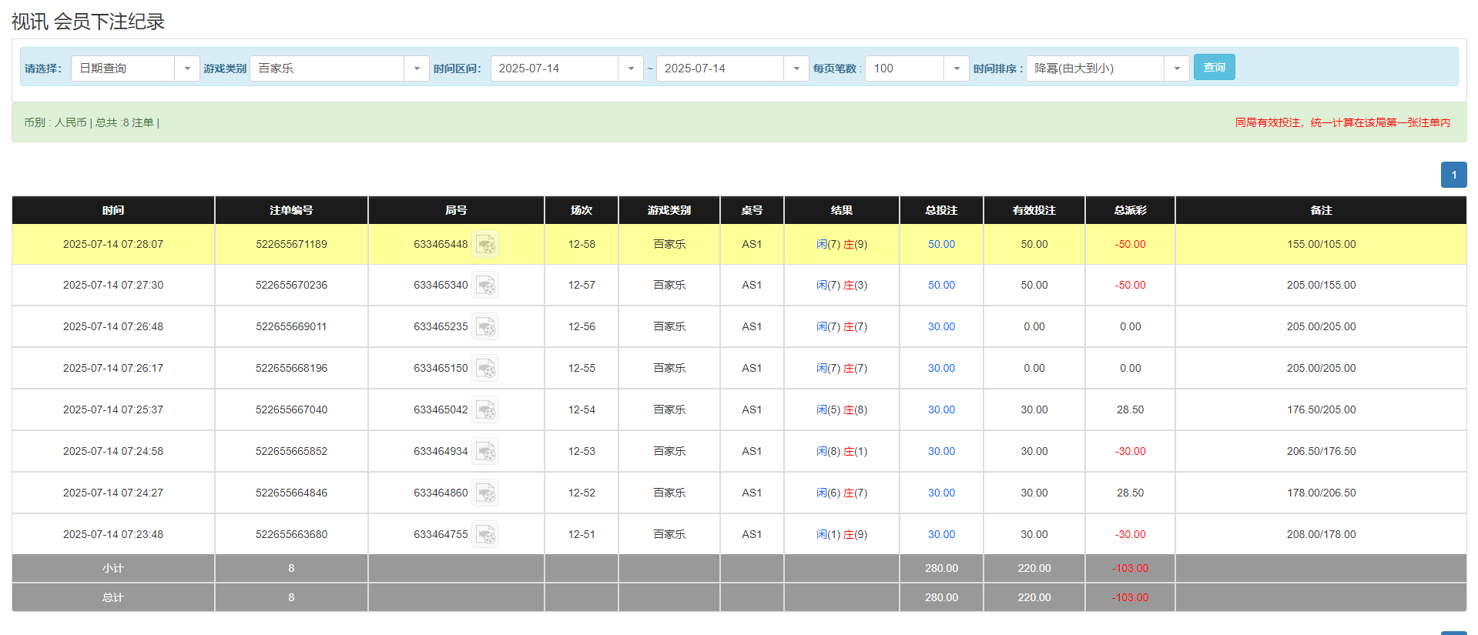
Task: Click the 总派彩 column header
Action: [x=1130, y=210]
